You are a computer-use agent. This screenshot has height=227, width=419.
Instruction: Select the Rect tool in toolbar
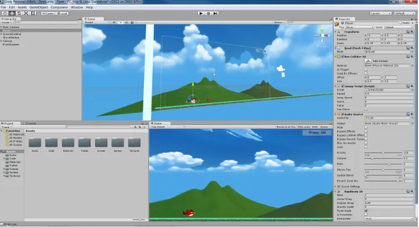(33, 13)
